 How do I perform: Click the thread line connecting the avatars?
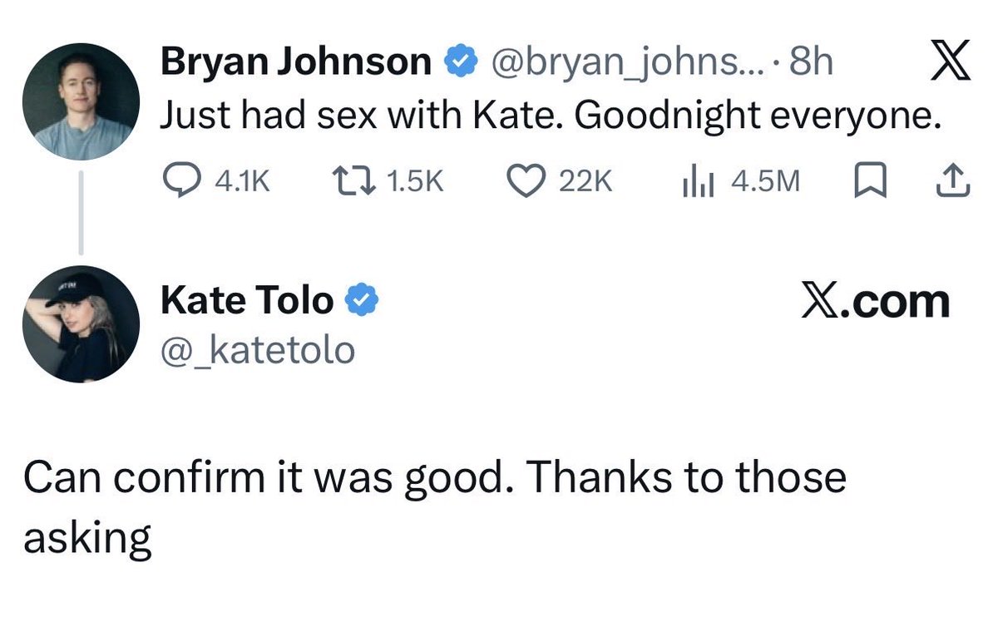point(81,213)
